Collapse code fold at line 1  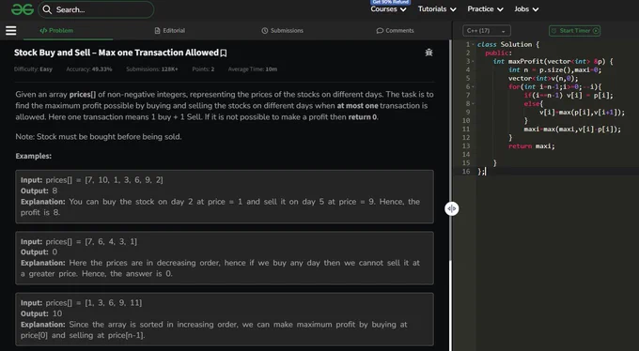pos(473,44)
